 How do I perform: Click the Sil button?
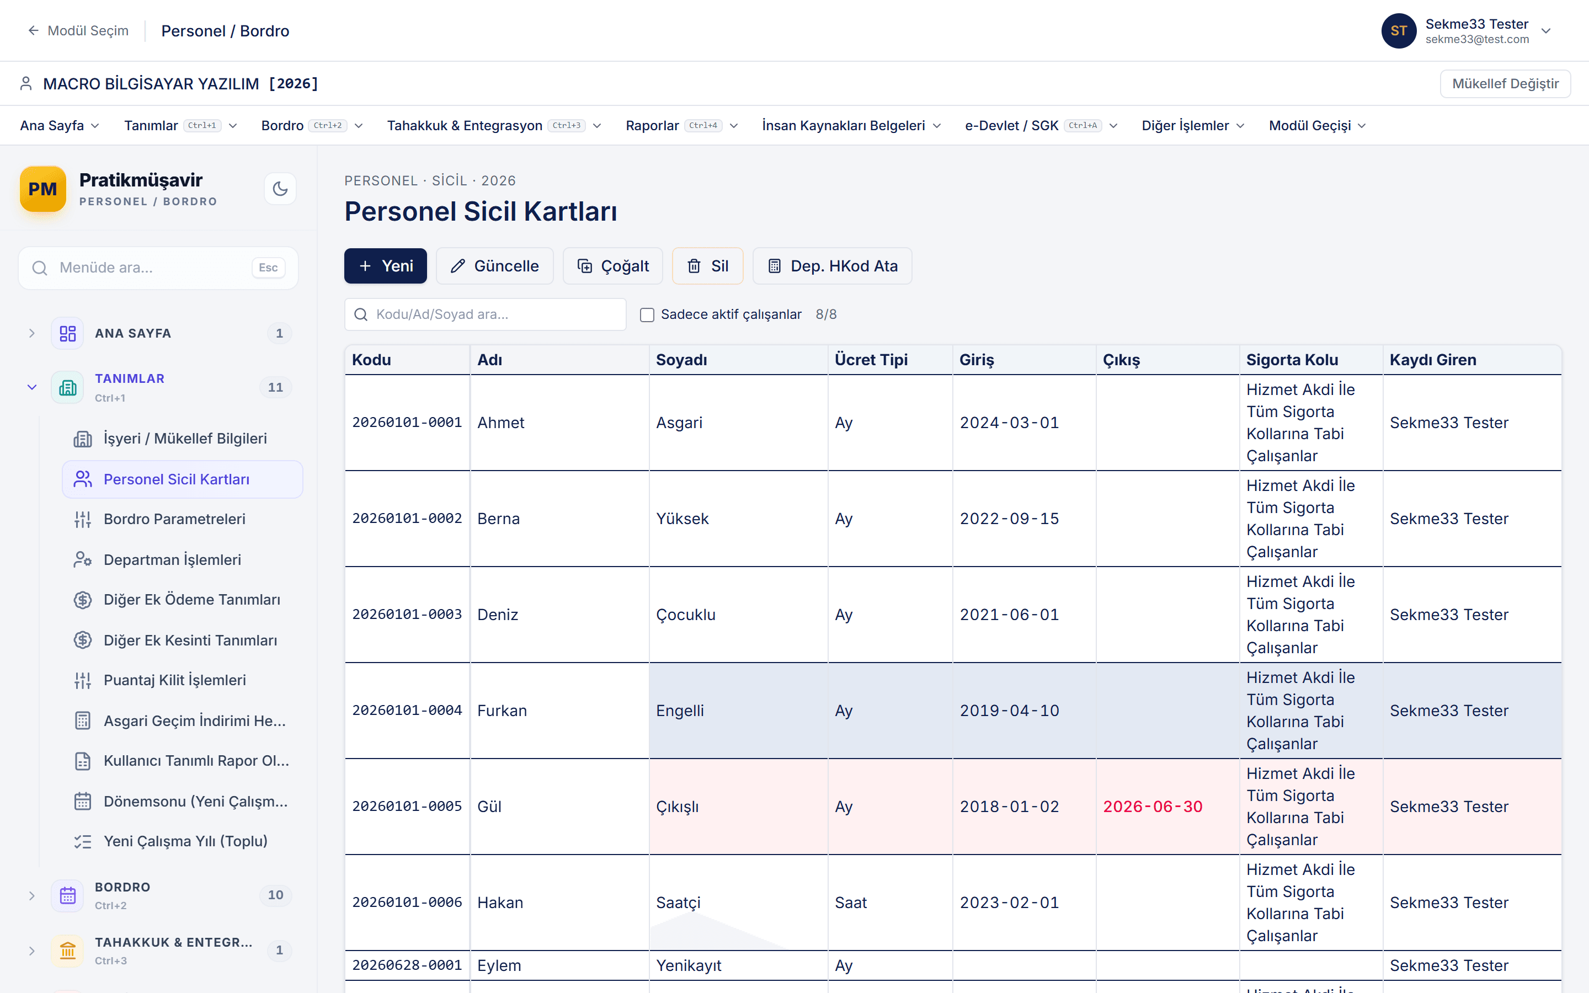coord(707,266)
